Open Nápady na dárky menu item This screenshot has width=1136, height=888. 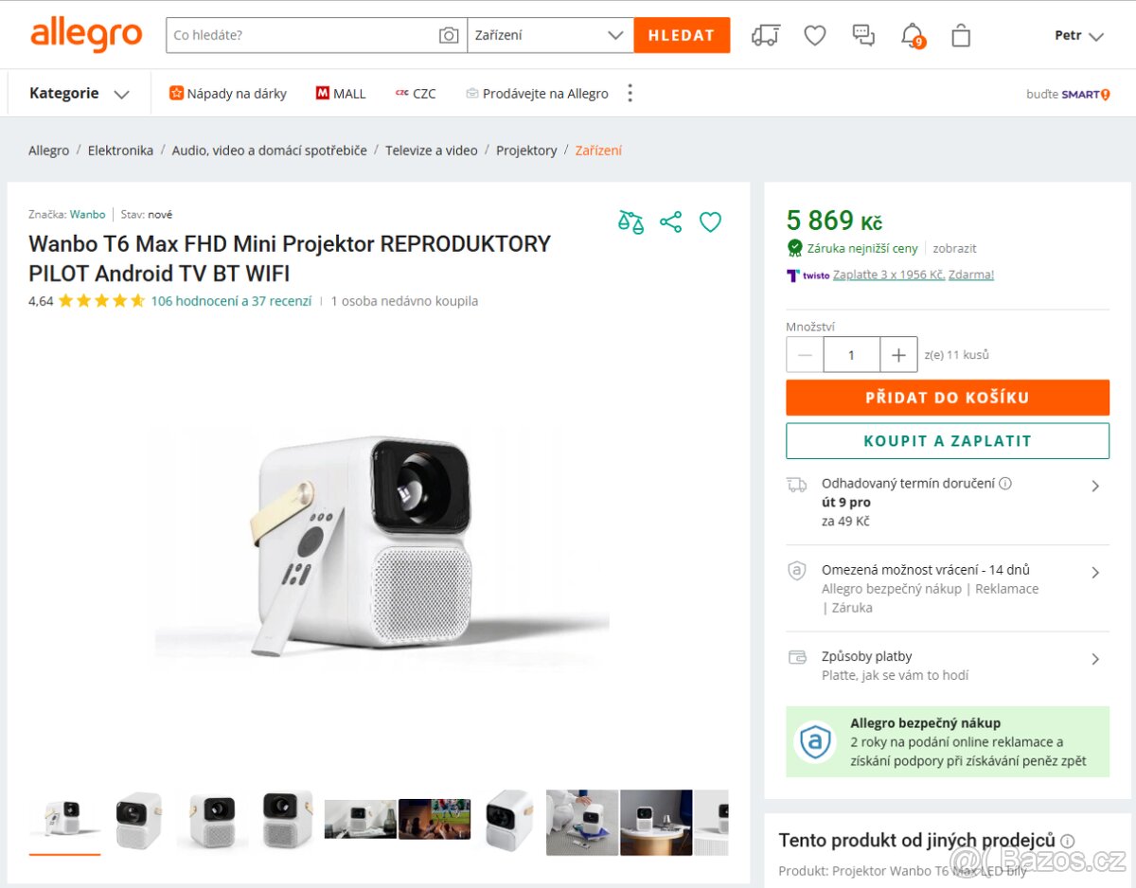tap(228, 94)
